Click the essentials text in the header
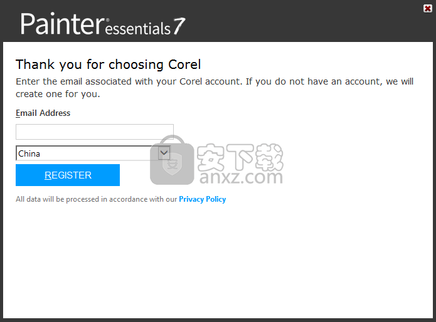This screenshot has width=436, height=322. click(x=138, y=29)
